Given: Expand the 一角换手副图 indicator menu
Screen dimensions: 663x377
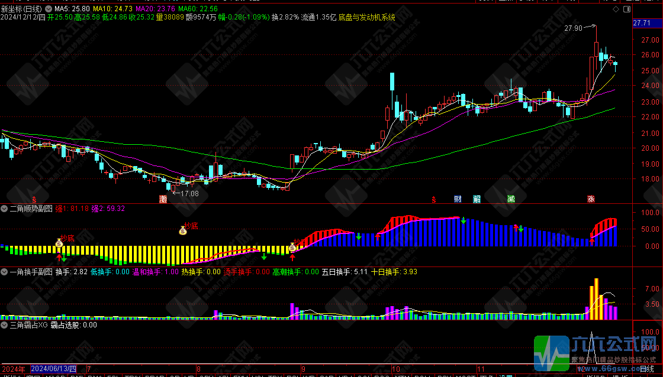Looking at the screenshot, I should (x=5, y=272).
